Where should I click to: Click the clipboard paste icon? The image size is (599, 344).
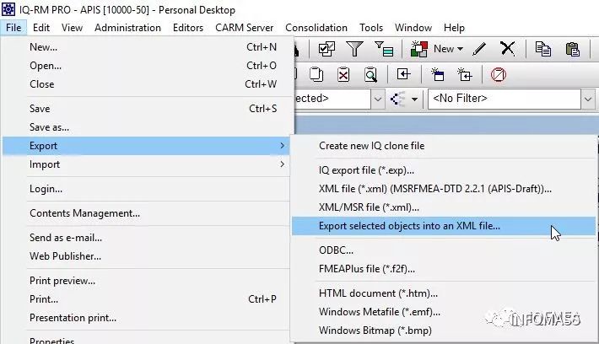572,49
